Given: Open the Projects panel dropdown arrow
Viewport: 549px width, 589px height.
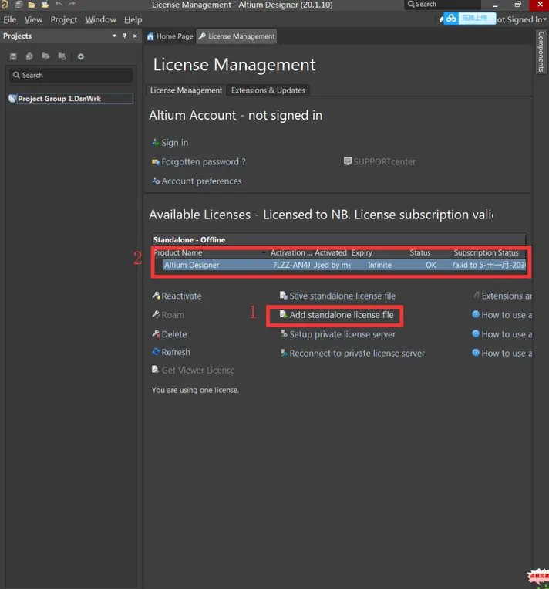Looking at the screenshot, I should [114, 36].
